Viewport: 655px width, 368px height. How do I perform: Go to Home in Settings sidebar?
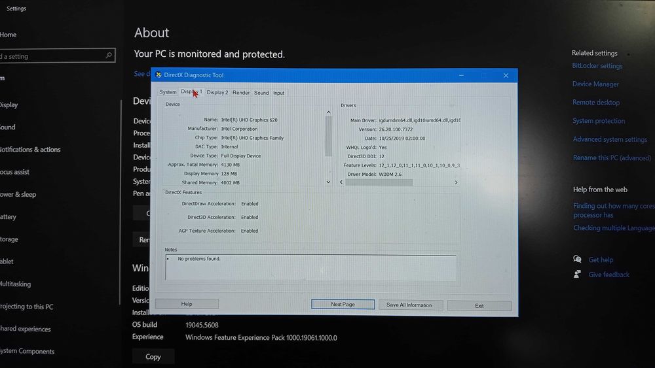(9, 35)
